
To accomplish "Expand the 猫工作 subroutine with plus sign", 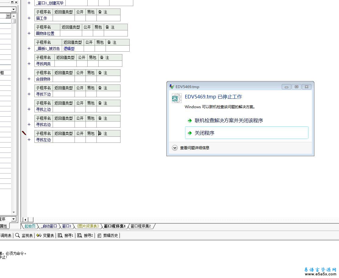I will [x=29, y=18].
